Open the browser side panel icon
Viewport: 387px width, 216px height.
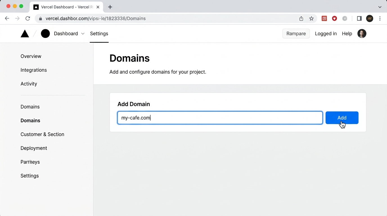(359, 19)
